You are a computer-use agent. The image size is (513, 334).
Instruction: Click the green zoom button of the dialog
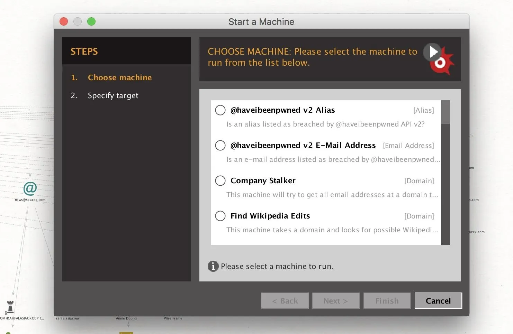91,21
